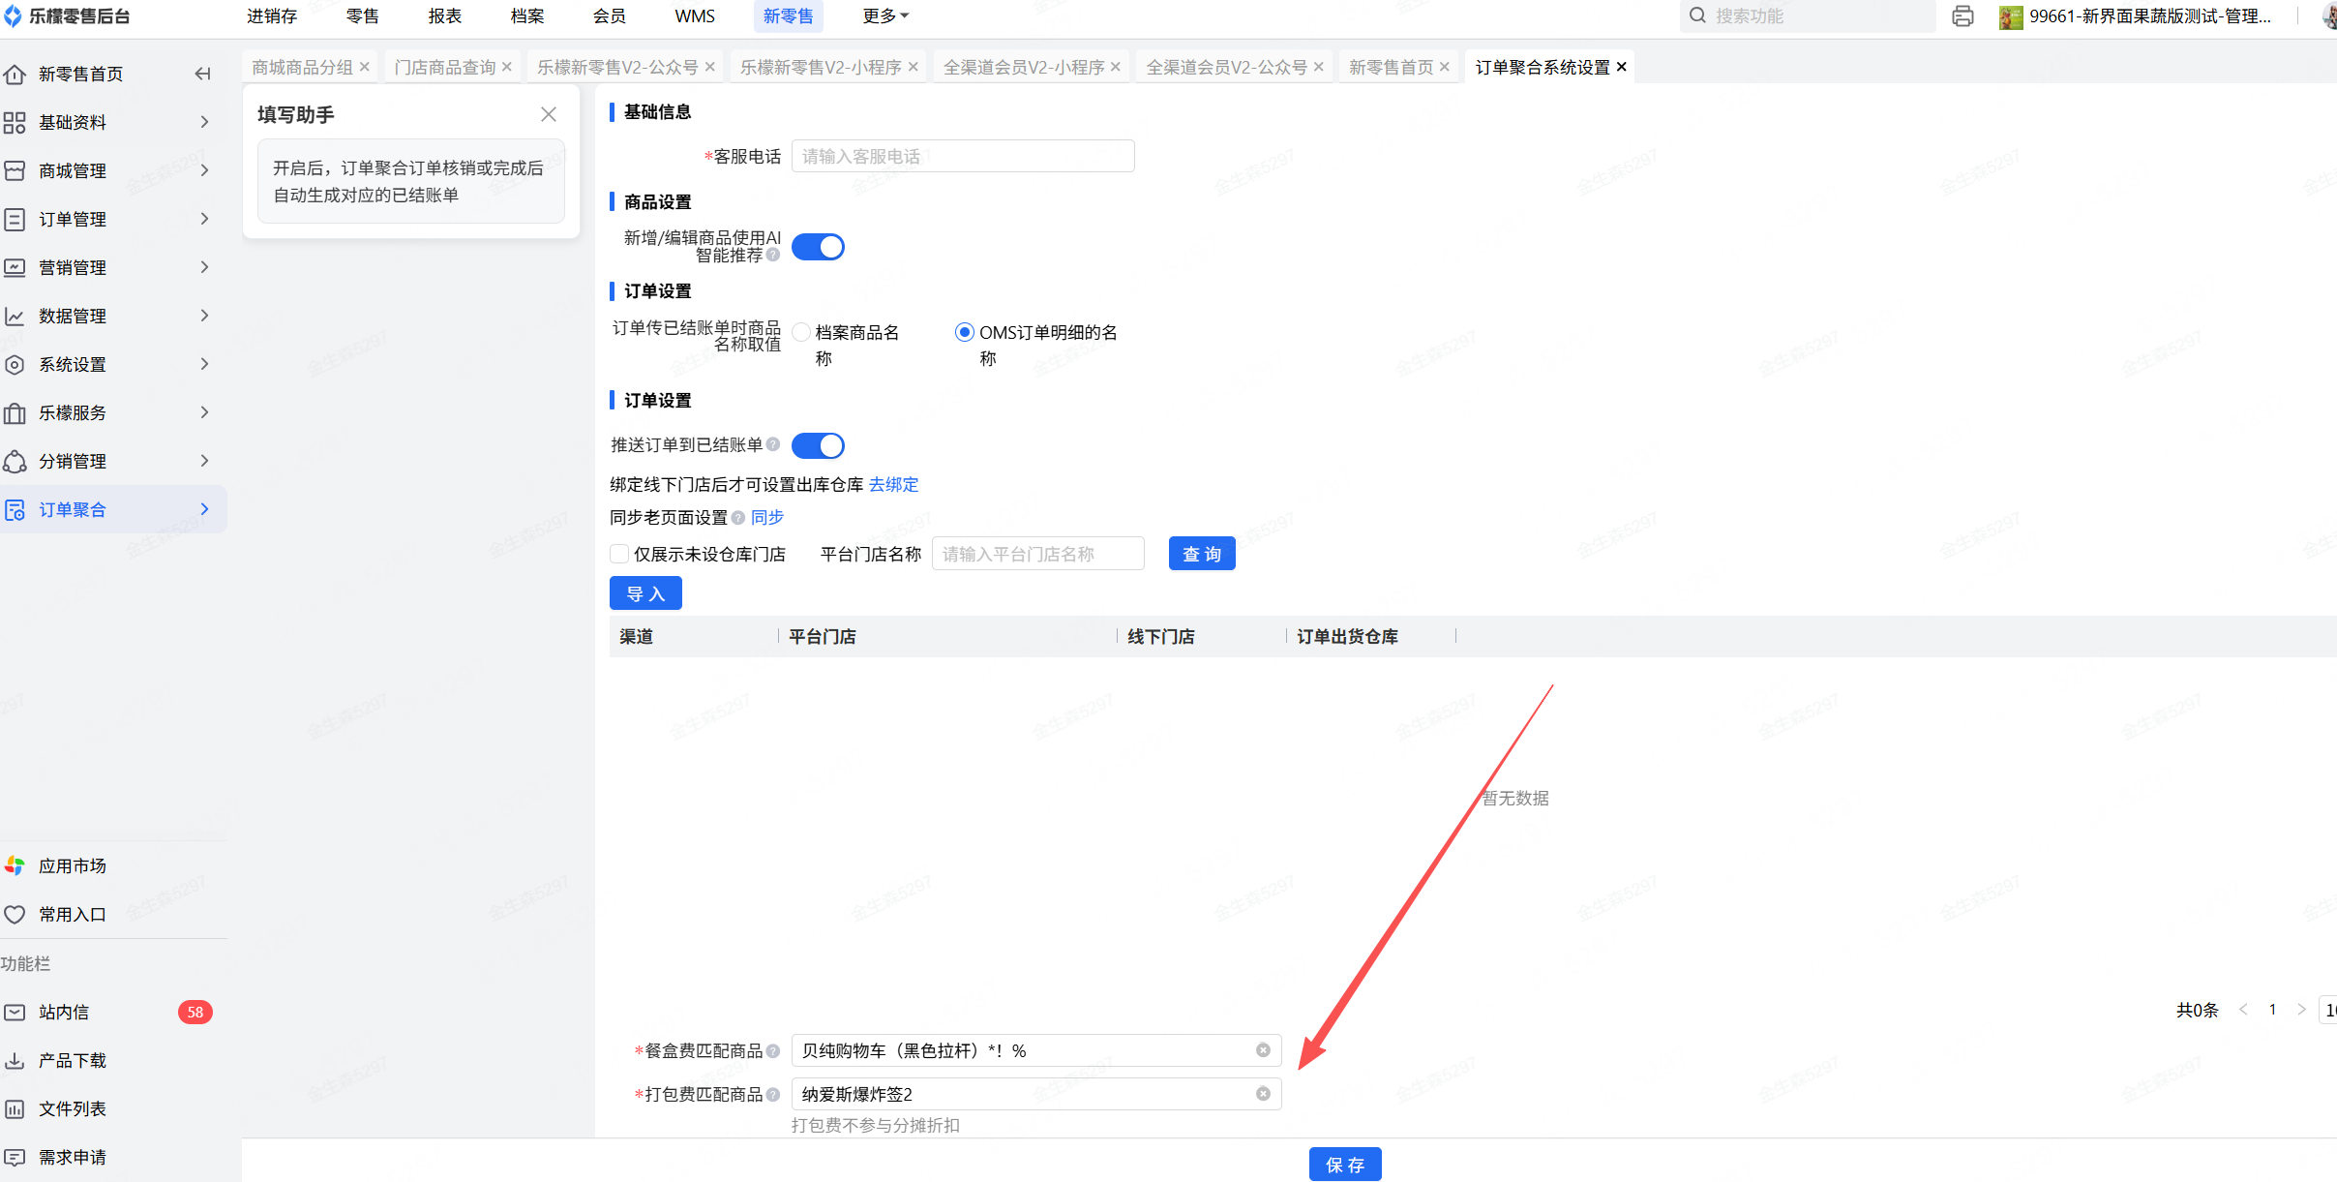This screenshot has width=2337, height=1182.
Task: Click help icon beside 同步老页面设置
Action: pos(738,518)
